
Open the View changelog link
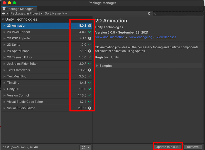(141, 37)
